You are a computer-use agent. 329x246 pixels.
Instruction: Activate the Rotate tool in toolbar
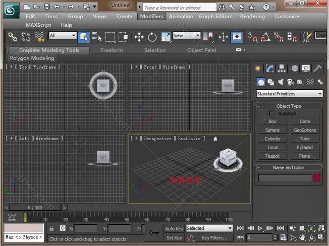tap(152, 37)
